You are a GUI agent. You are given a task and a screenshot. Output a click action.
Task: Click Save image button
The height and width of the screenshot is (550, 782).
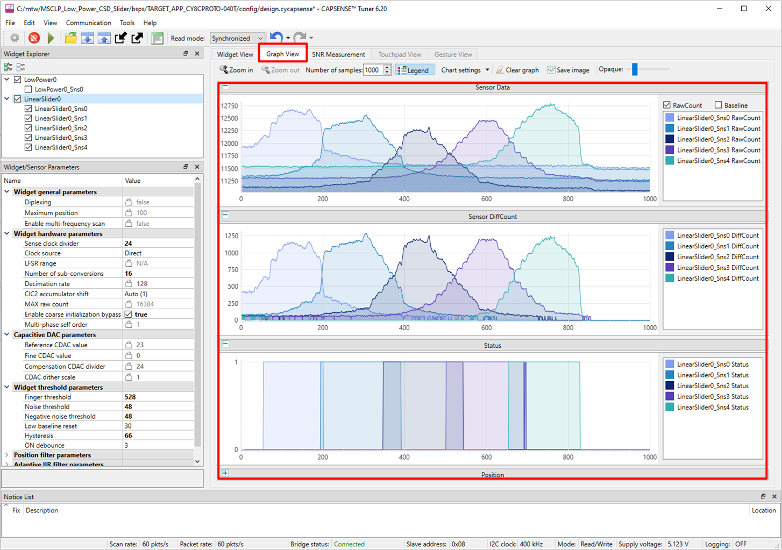pos(568,70)
